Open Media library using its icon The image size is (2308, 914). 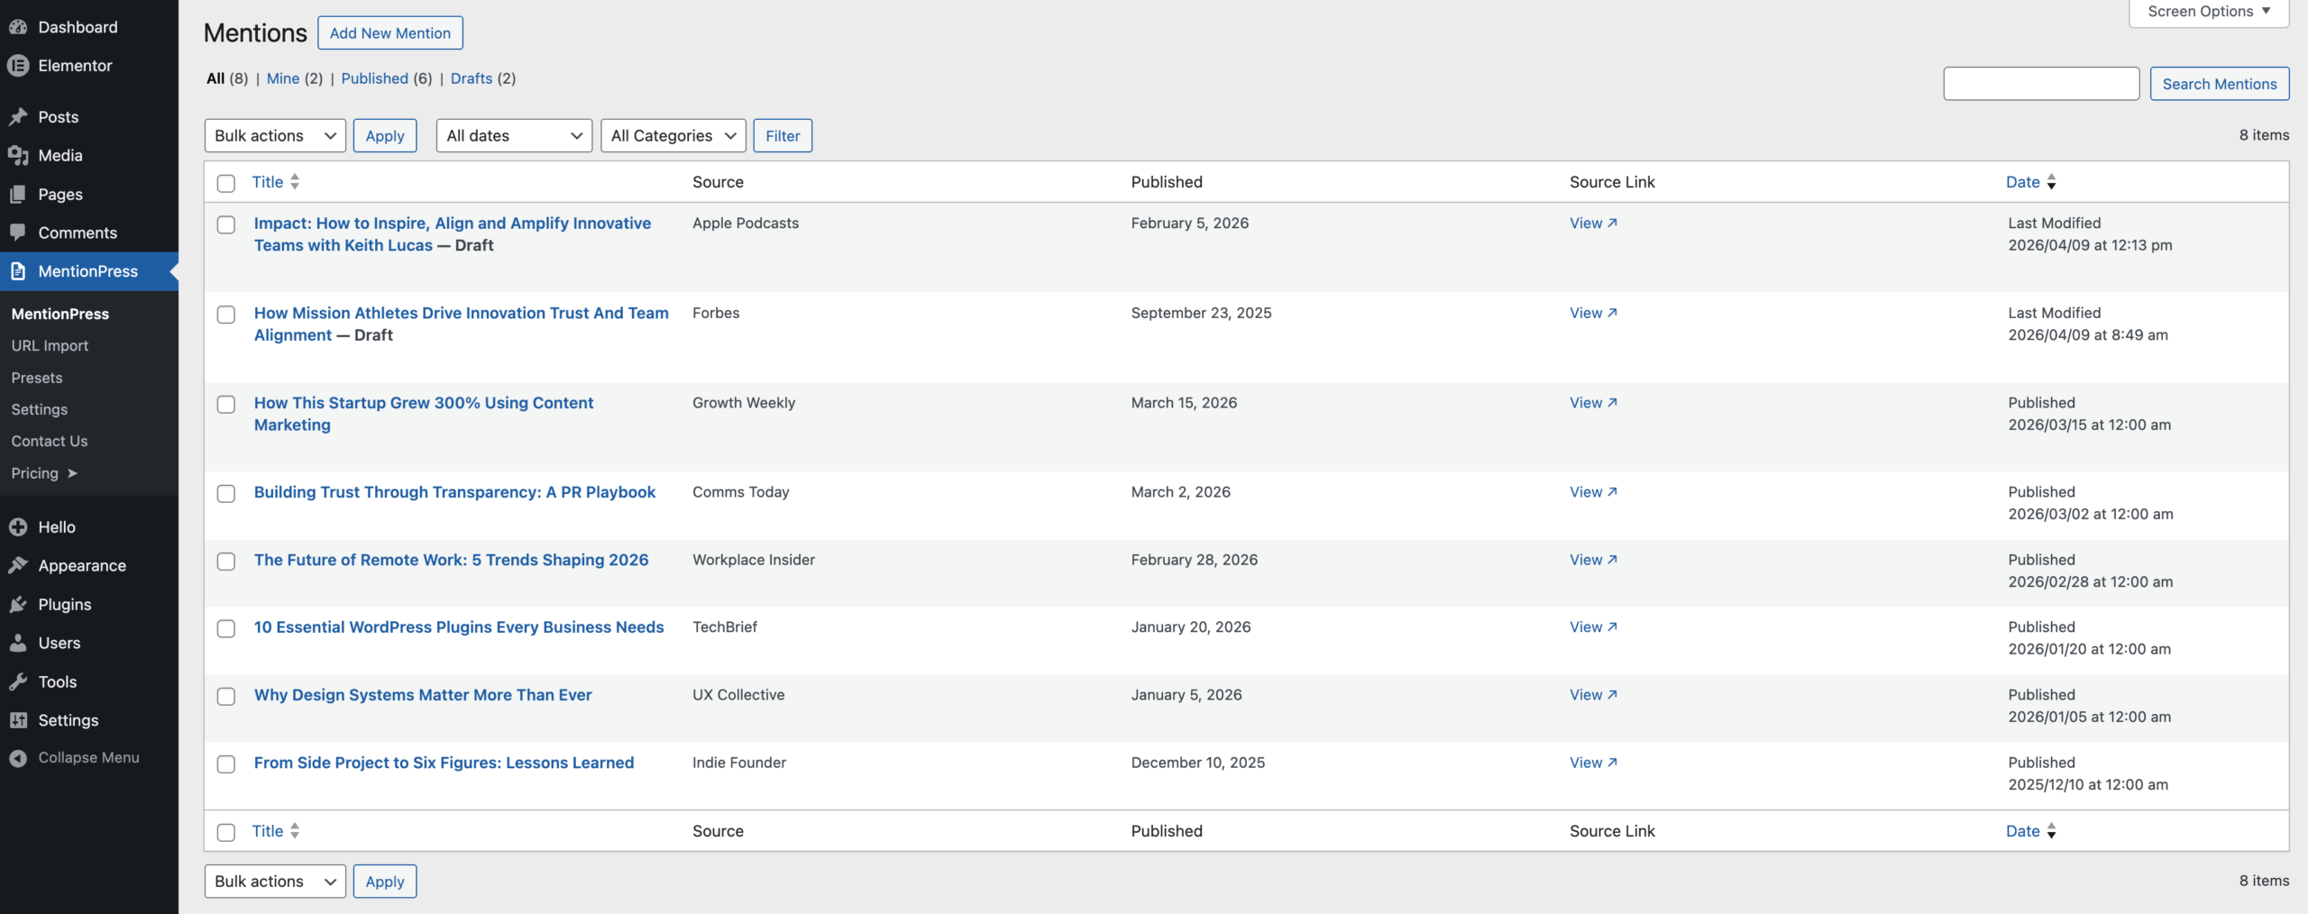coord(18,156)
